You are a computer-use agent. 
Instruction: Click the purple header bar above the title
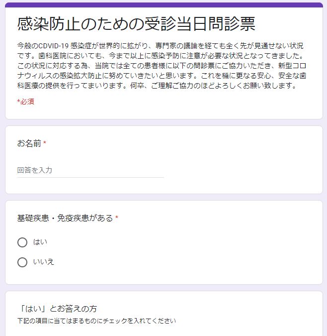pos(163,5)
